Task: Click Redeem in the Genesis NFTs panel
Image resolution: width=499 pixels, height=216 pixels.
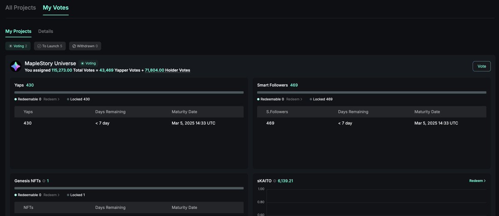Action: point(52,195)
